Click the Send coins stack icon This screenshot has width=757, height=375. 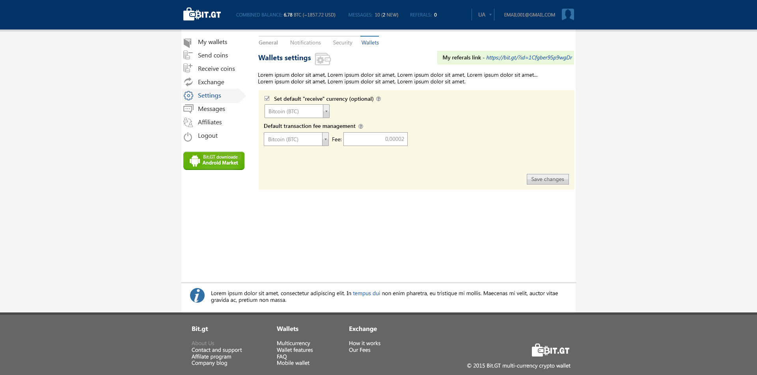point(188,55)
